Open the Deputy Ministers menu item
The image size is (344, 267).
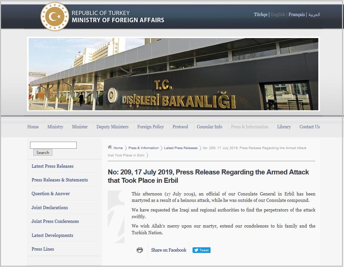click(x=112, y=127)
